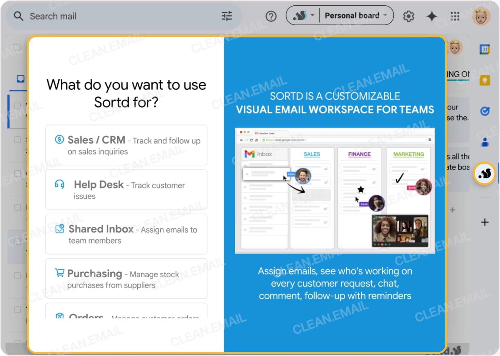Open advanced search filter options

(x=227, y=16)
